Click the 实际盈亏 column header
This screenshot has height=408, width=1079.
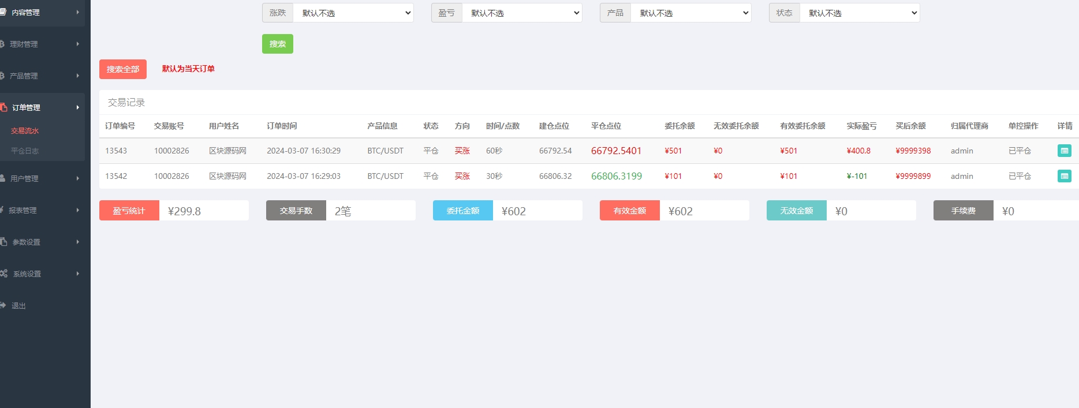point(862,126)
